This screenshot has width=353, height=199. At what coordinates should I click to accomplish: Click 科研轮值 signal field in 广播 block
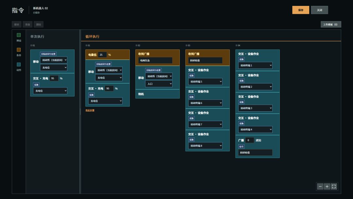[255, 153]
